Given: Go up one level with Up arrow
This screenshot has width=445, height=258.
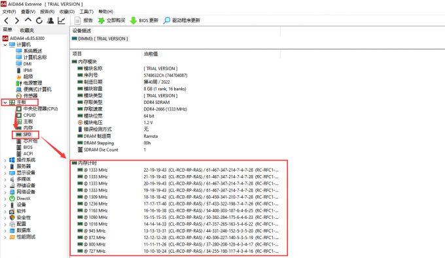Looking at the screenshot, I should pyautogui.click(x=27, y=20).
